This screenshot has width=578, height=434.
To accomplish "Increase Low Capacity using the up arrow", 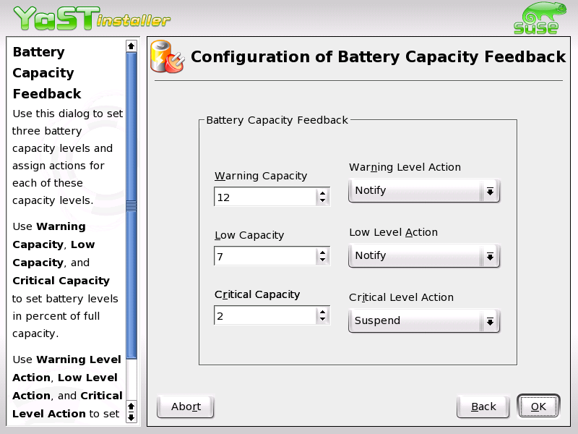I will (x=324, y=252).
